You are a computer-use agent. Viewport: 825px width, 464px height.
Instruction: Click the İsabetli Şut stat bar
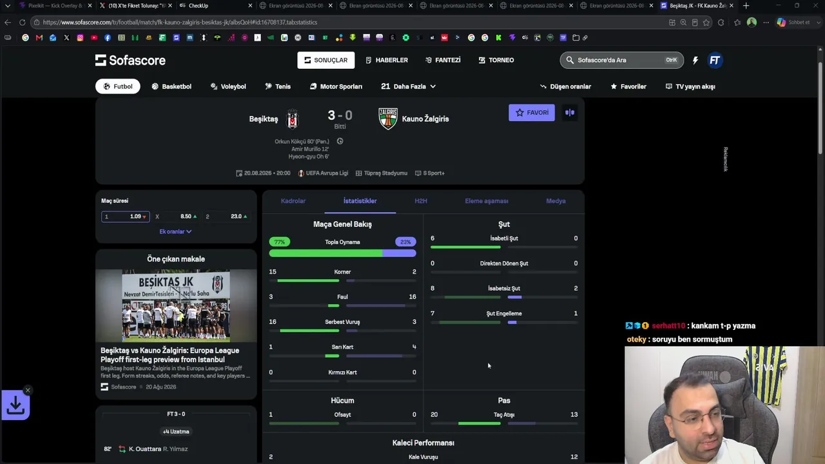tap(504, 247)
